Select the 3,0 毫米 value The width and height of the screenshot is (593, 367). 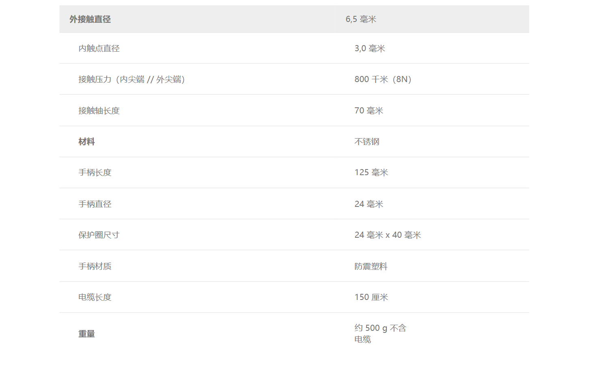(370, 48)
